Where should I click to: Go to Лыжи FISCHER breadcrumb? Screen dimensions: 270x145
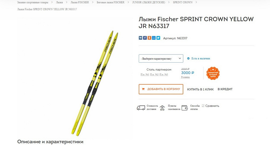(80, 2)
